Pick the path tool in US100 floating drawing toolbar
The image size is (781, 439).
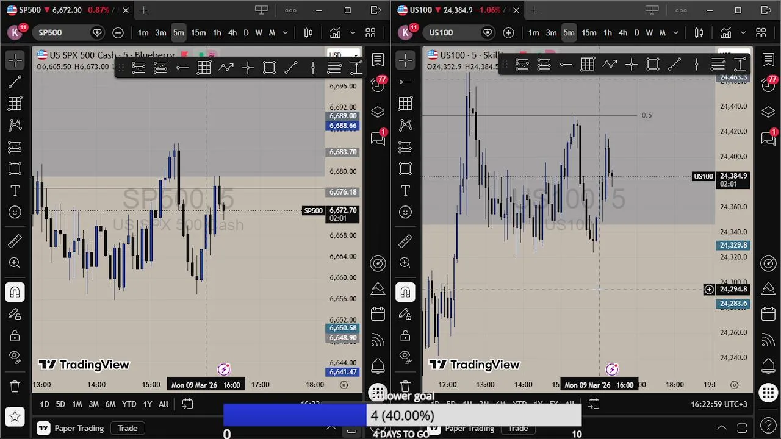(610, 64)
